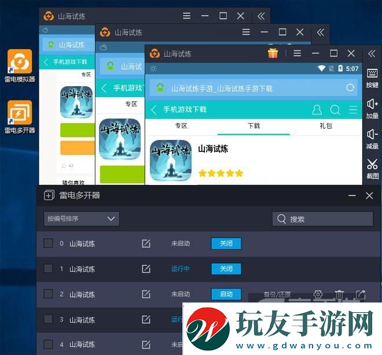This screenshot has height=355, width=382.
Task: Click the game thumbnail in the middle emulator window
Action: (x=120, y=139)
